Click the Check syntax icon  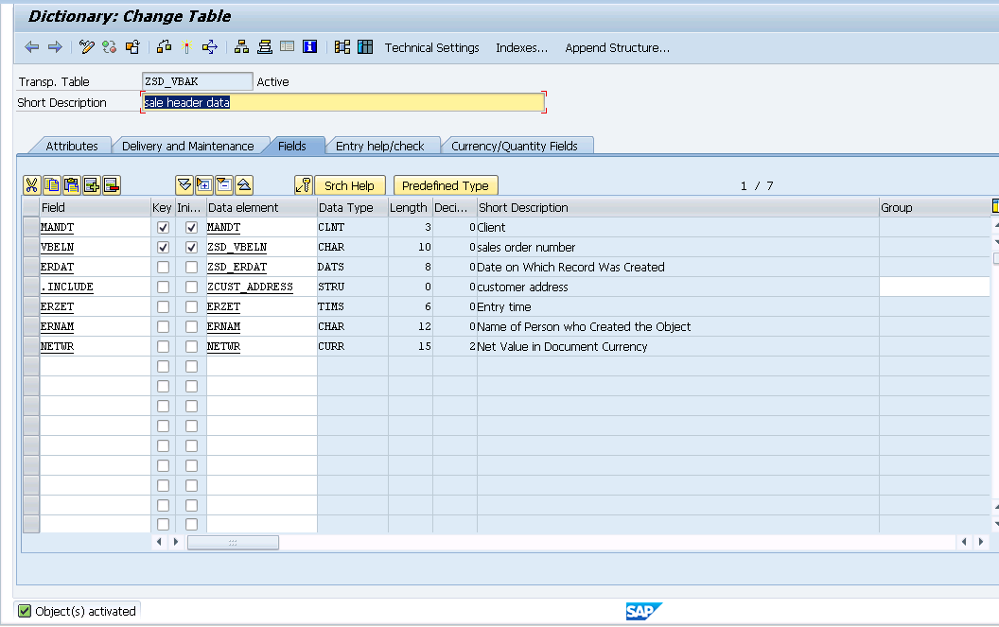point(165,47)
